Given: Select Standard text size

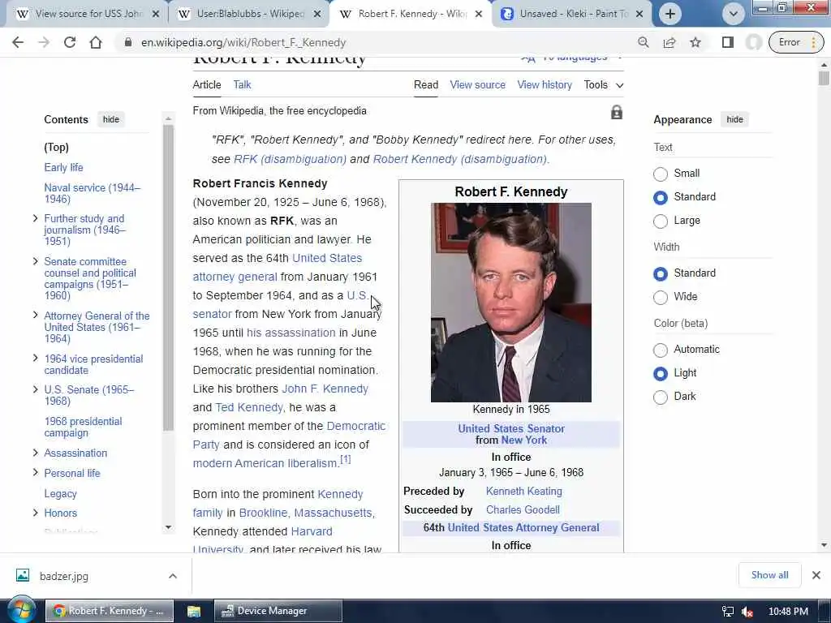Looking at the screenshot, I should tap(661, 197).
